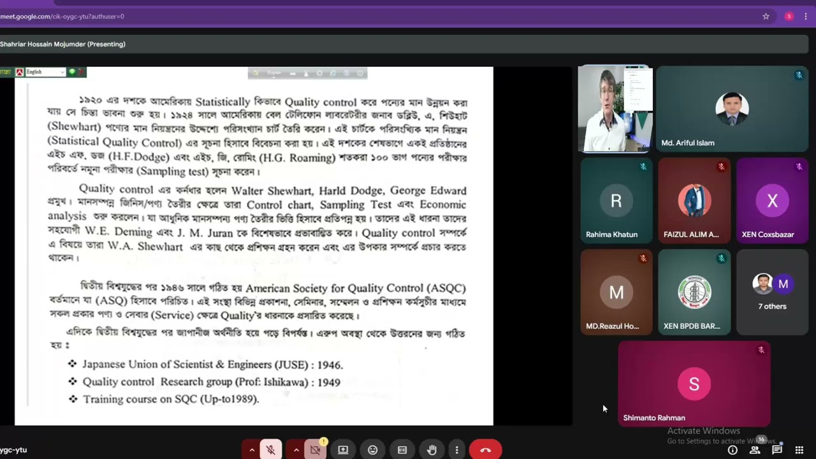816x459 pixels.
Task: Raise your hand
Action: 432,450
